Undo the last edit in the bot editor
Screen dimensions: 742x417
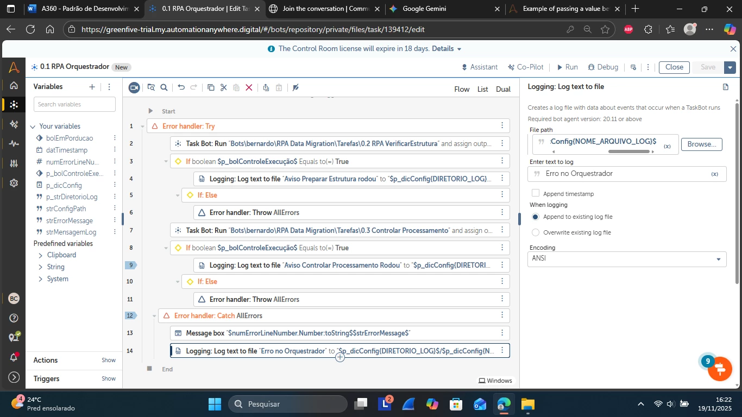[181, 87]
